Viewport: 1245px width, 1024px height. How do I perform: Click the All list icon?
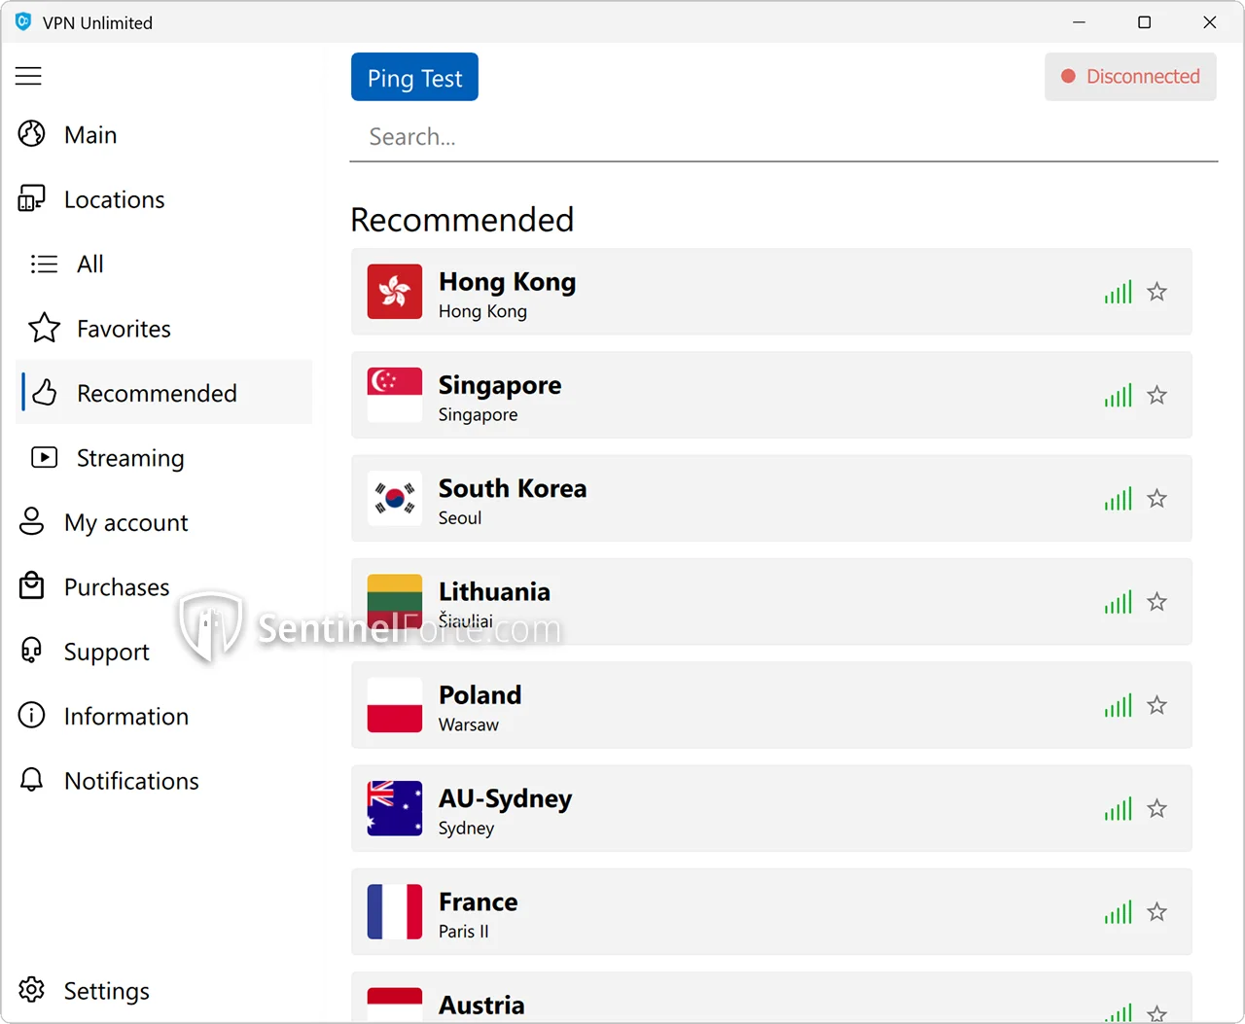44,264
